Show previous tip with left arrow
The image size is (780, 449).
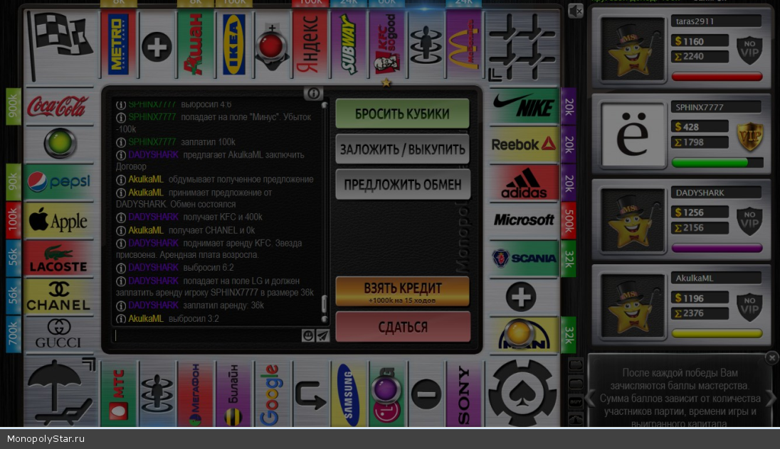[590, 397]
